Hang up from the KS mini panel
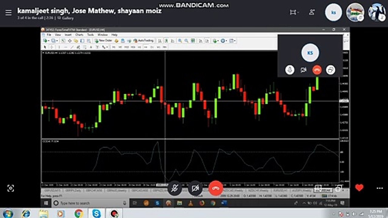Screen dimensions: 388x218 [x=317, y=70]
